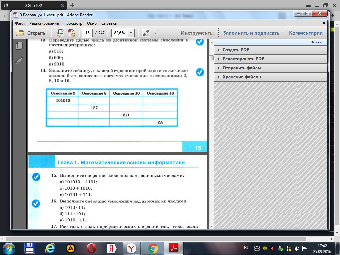The height and width of the screenshot is (255, 340).
Task: Open the Редактирование menu
Action: pyautogui.click(x=44, y=23)
